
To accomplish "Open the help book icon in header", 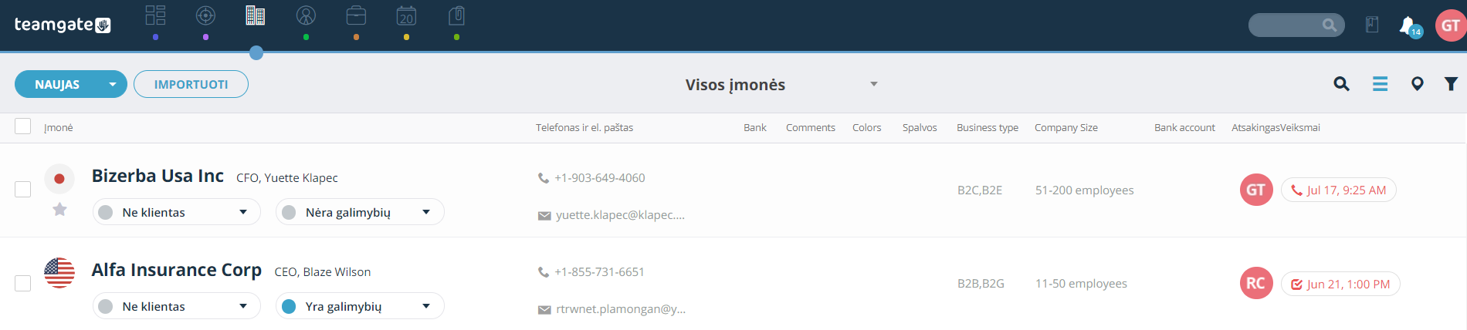I will click(1372, 25).
